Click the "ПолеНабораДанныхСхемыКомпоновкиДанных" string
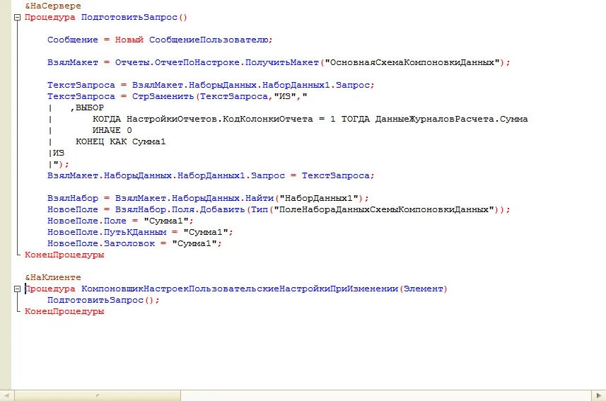Screen dimensions: 606x401 384,209
